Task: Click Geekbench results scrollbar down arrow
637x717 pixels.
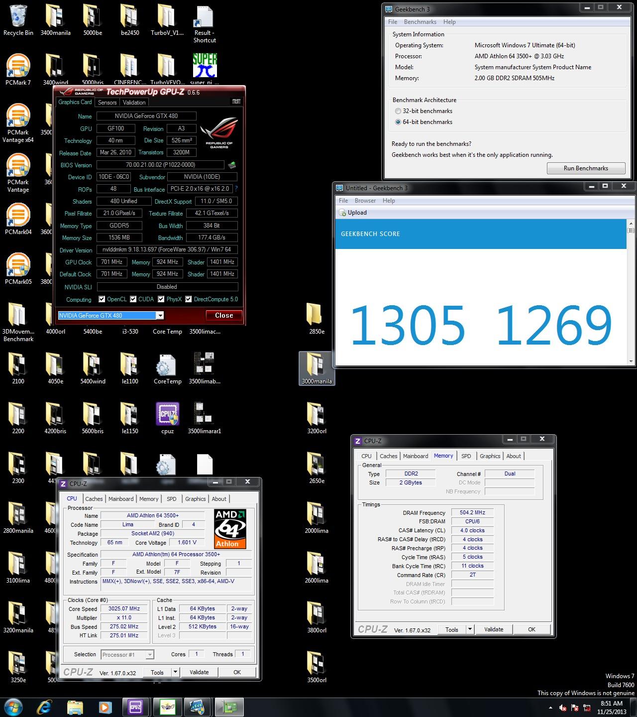Action: click(x=631, y=361)
